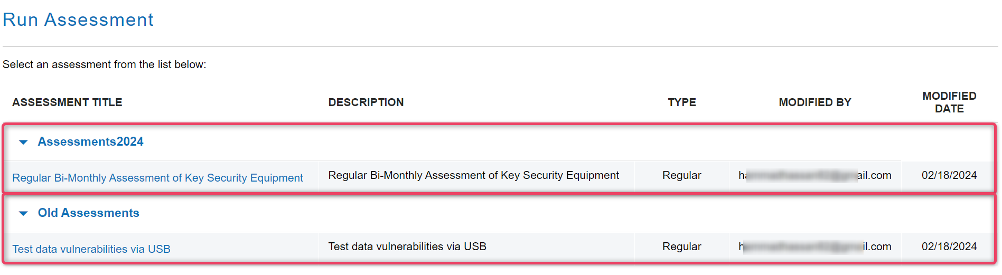
Task: Open Test data vulnerabilities via USB link
Action: click(x=91, y=249)
